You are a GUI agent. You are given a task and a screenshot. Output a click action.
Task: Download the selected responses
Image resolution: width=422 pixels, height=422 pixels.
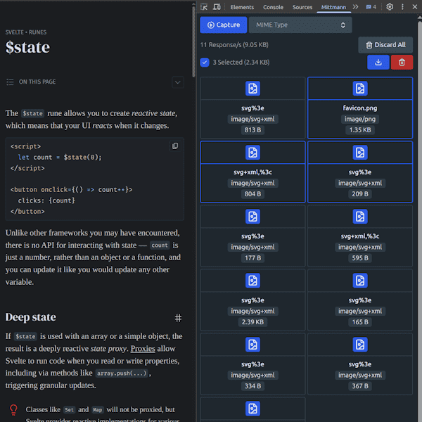[x=378, y=62]
